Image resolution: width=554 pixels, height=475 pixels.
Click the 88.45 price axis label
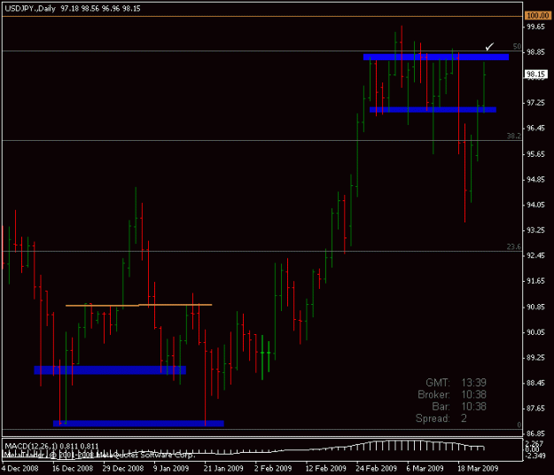pyautogui.click(x=535, y=383)
